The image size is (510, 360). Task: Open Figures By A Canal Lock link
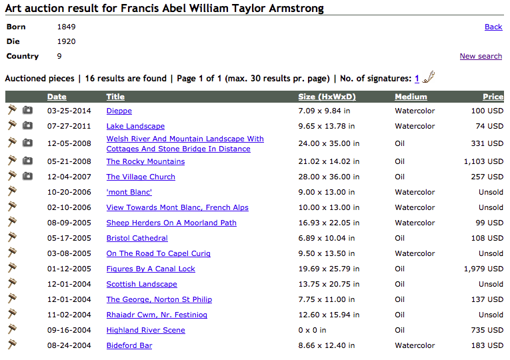[x=151, y=269]
